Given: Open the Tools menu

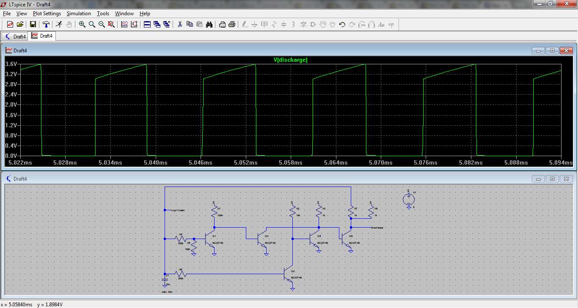Looking at the screenshot, I should coord(103,14).
